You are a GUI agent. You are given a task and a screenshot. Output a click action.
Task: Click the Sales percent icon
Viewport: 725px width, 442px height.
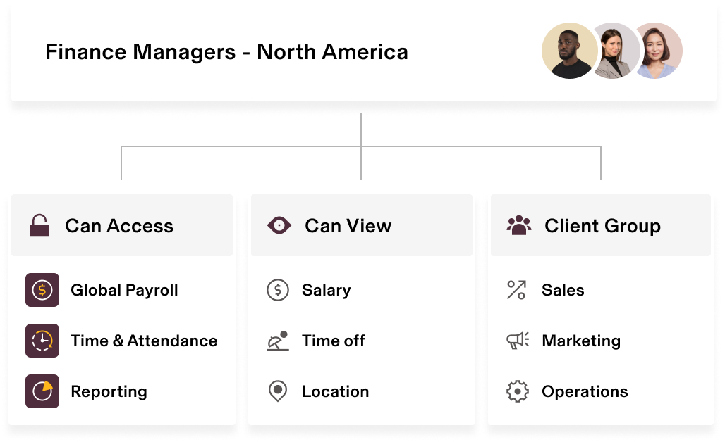point(516,290)
